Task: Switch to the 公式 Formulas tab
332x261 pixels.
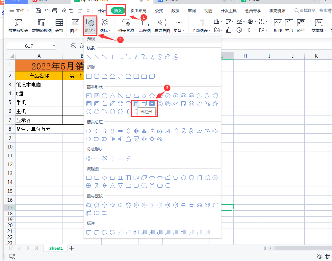Action: 159,11
